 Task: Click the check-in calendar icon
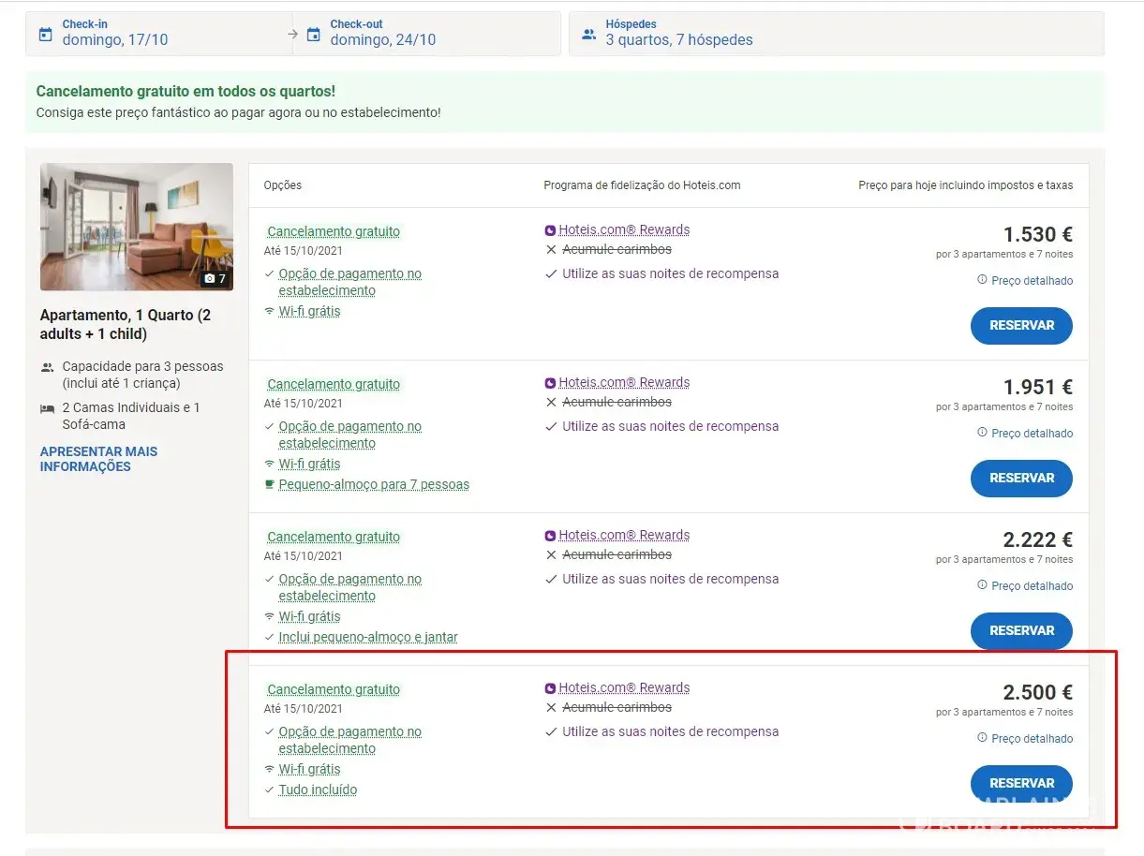coord(45,35)
